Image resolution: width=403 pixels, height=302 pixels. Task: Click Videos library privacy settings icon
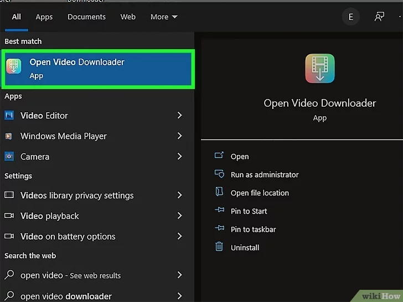coord(9,195)
